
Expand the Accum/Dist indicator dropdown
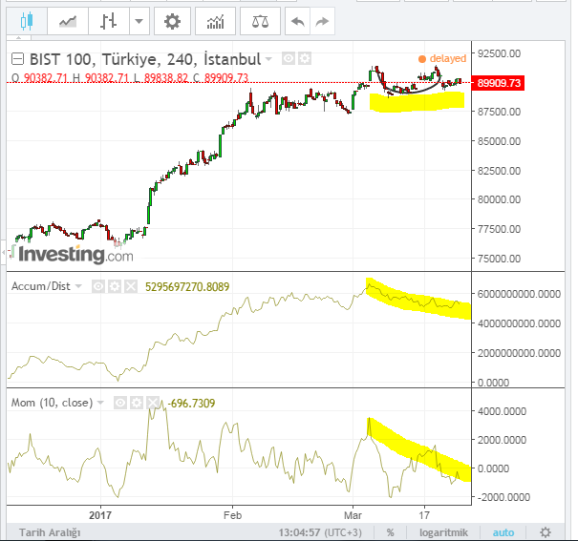click(x=78, y=286)
